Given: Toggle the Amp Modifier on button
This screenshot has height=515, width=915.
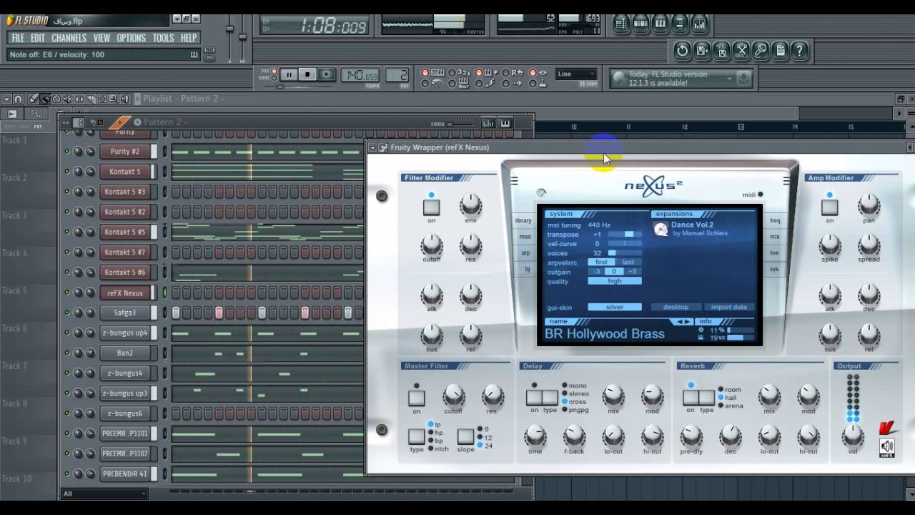Looking at the screenshot, I should click(829, 207).
